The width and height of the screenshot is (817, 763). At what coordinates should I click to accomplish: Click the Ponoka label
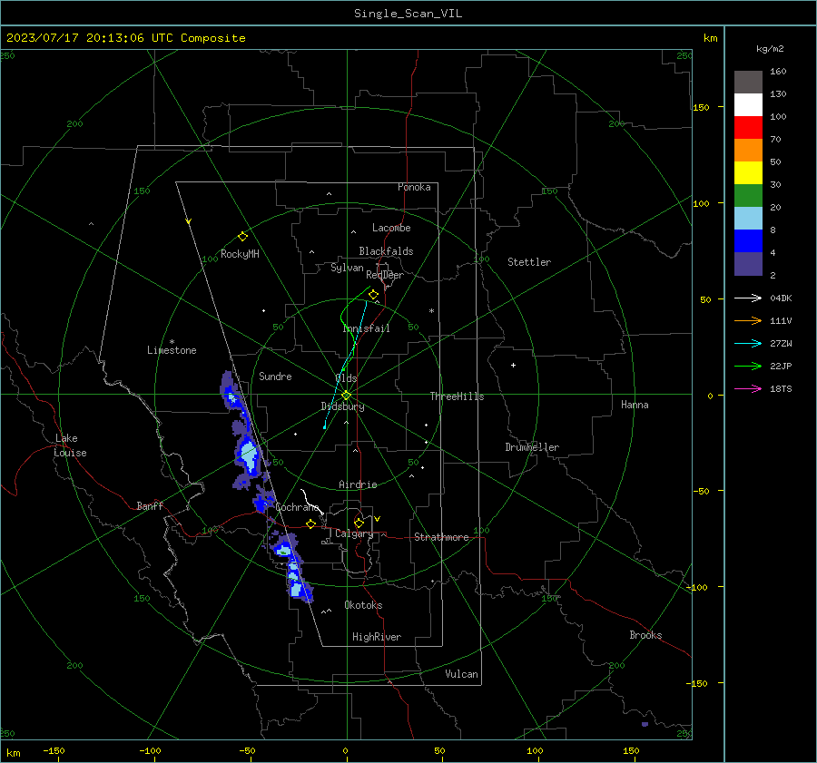coord(414,187)
